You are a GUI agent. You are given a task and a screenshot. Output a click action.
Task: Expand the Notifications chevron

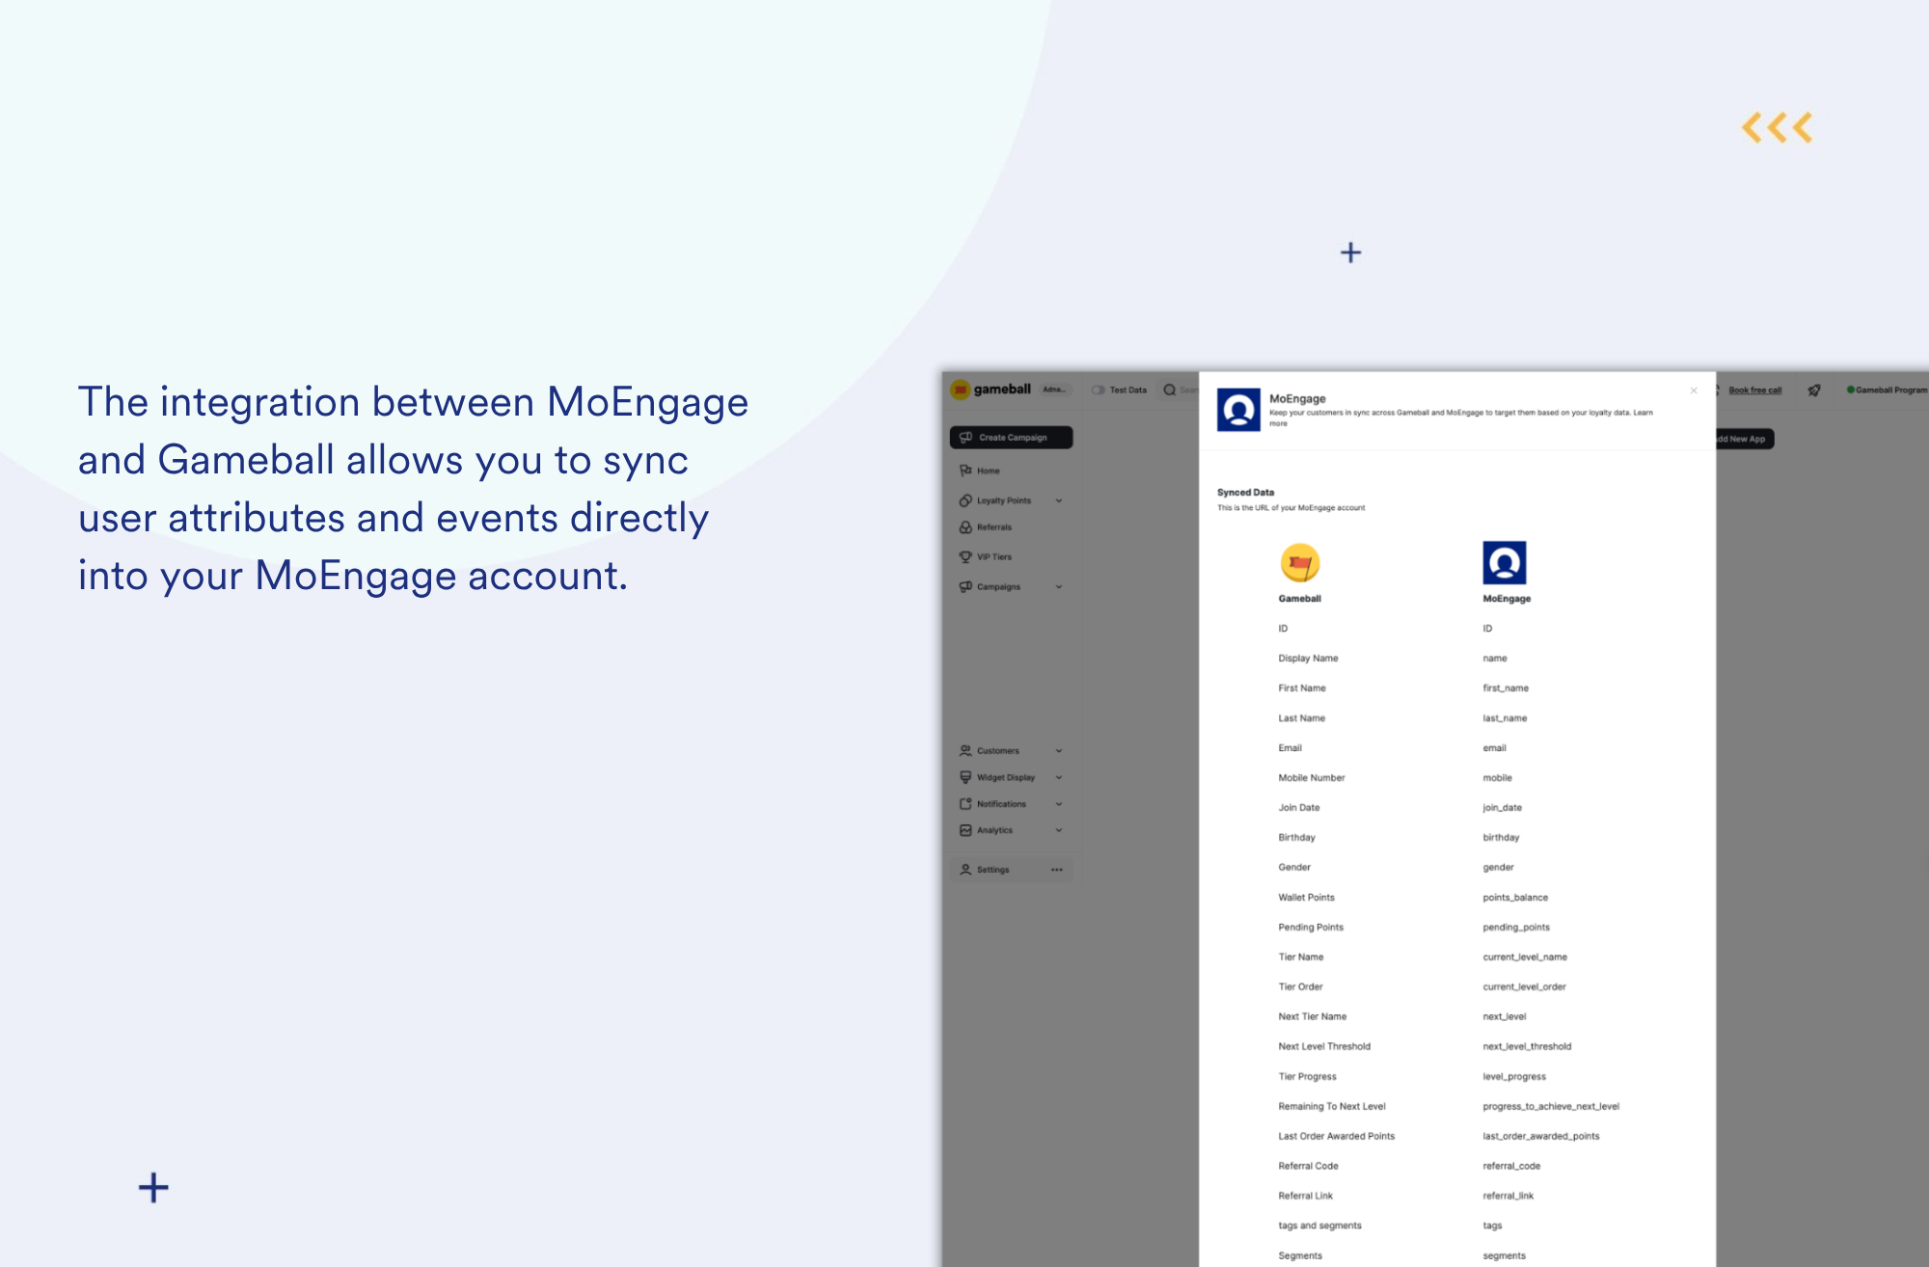pyautogui.click(x=1059, y=804)
